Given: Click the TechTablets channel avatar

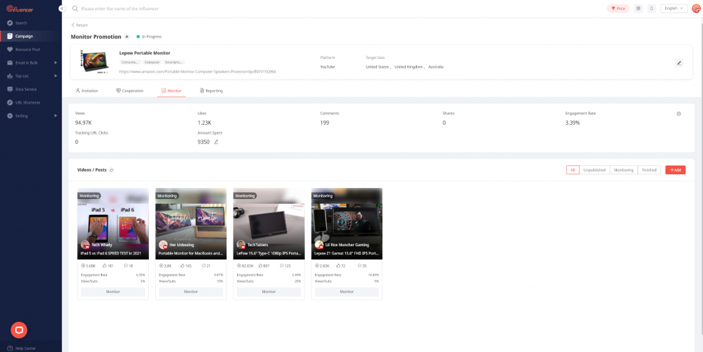Looking at the screenshot, I should 241,244.
